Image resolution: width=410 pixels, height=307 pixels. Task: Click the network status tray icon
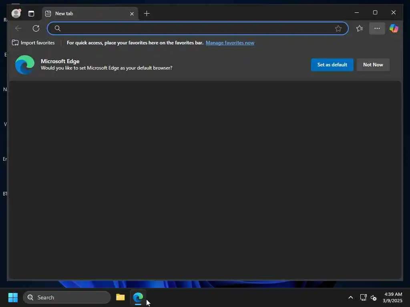363,297
